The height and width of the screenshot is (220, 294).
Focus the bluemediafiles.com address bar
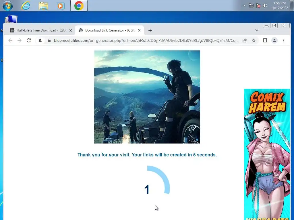click(x=146, y=40)
